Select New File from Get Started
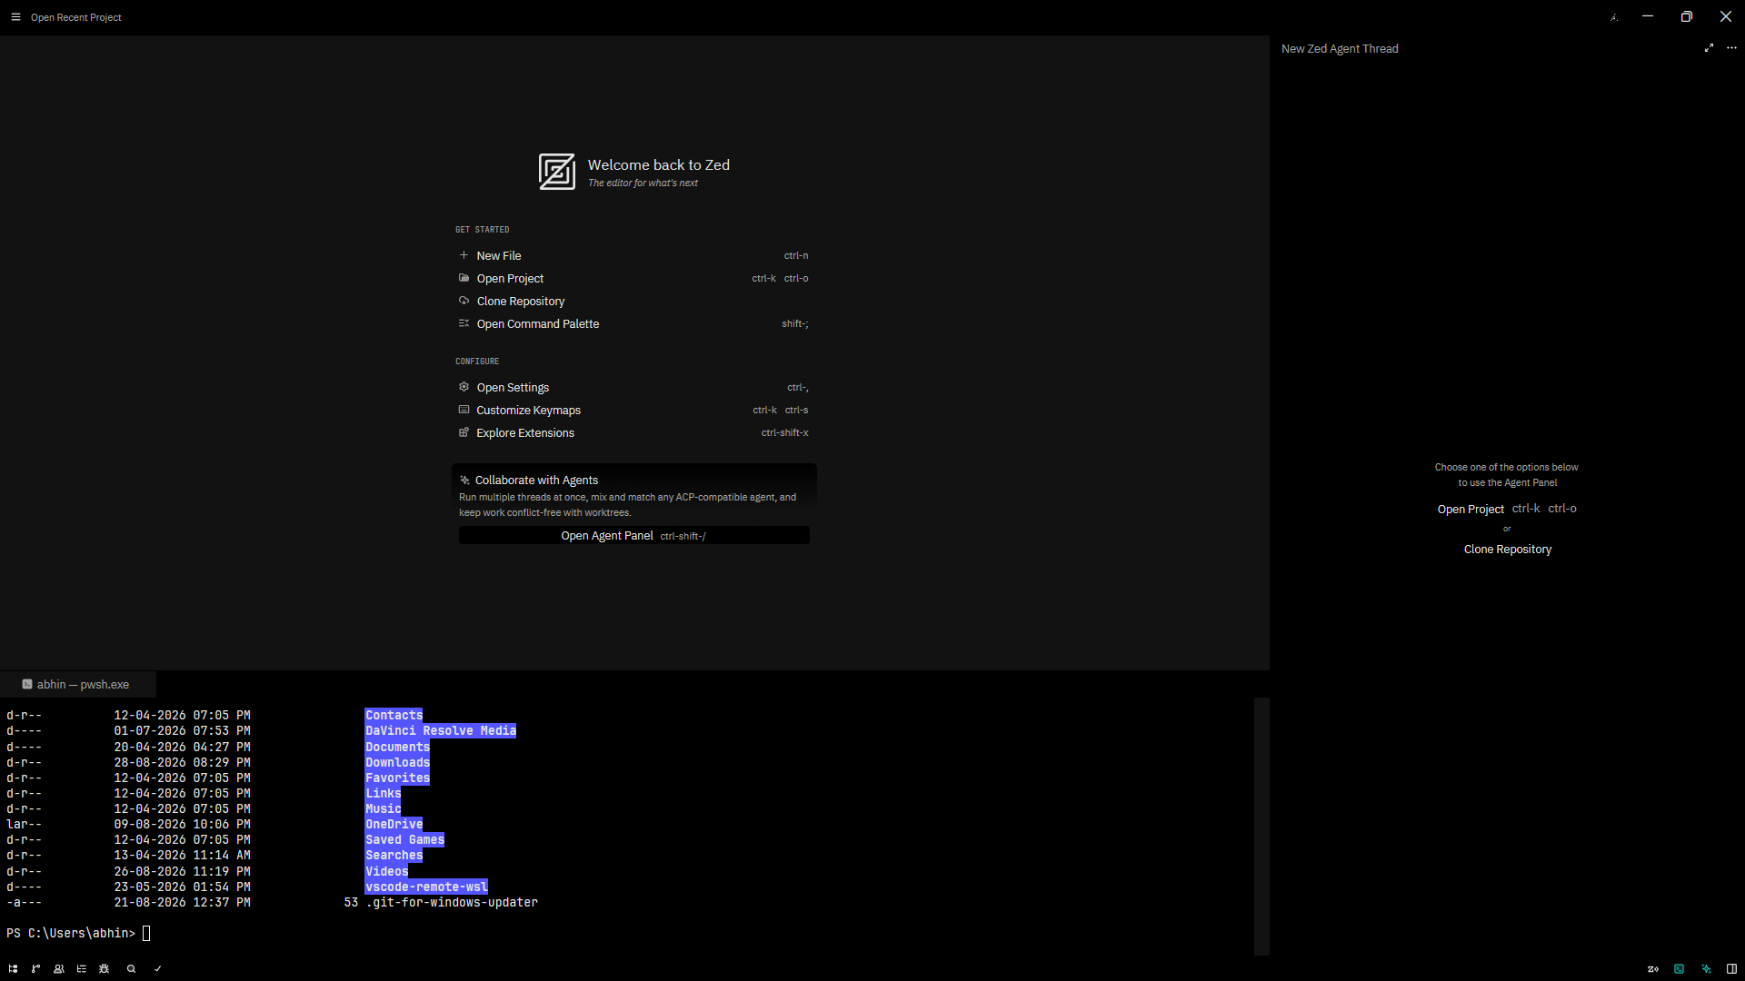This screenshot has width=1745, height=981. [x=633, y=256]
